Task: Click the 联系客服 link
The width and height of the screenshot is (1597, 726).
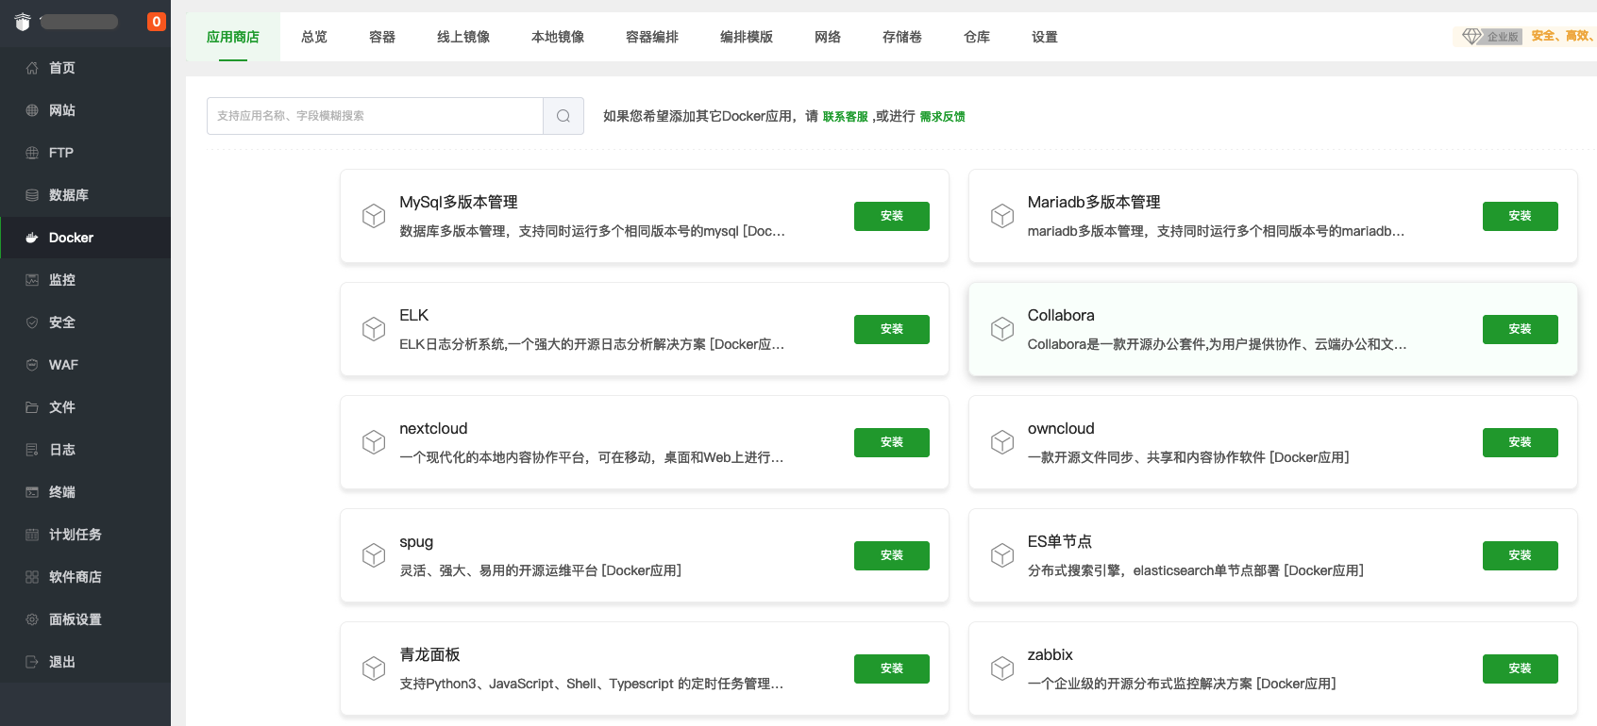Action: tap(846, 117)
